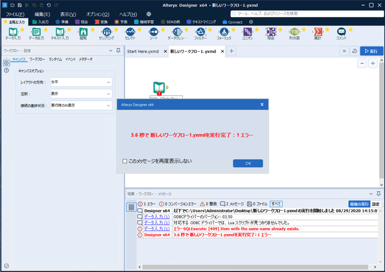Open the 表示(V) menu
The image size is (385, 272).
tap(68, 14)
